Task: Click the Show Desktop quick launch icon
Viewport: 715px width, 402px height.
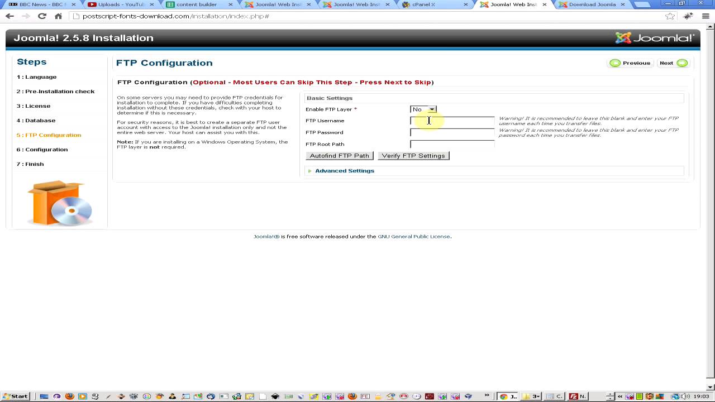Action: (44, 396)
